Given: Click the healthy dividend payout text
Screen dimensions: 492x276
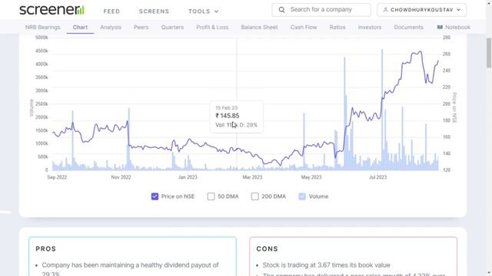Looking at the screenshot, I should 130,268.
